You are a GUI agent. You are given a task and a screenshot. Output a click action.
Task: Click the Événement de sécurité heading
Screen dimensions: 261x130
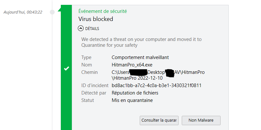coord(103,11)
